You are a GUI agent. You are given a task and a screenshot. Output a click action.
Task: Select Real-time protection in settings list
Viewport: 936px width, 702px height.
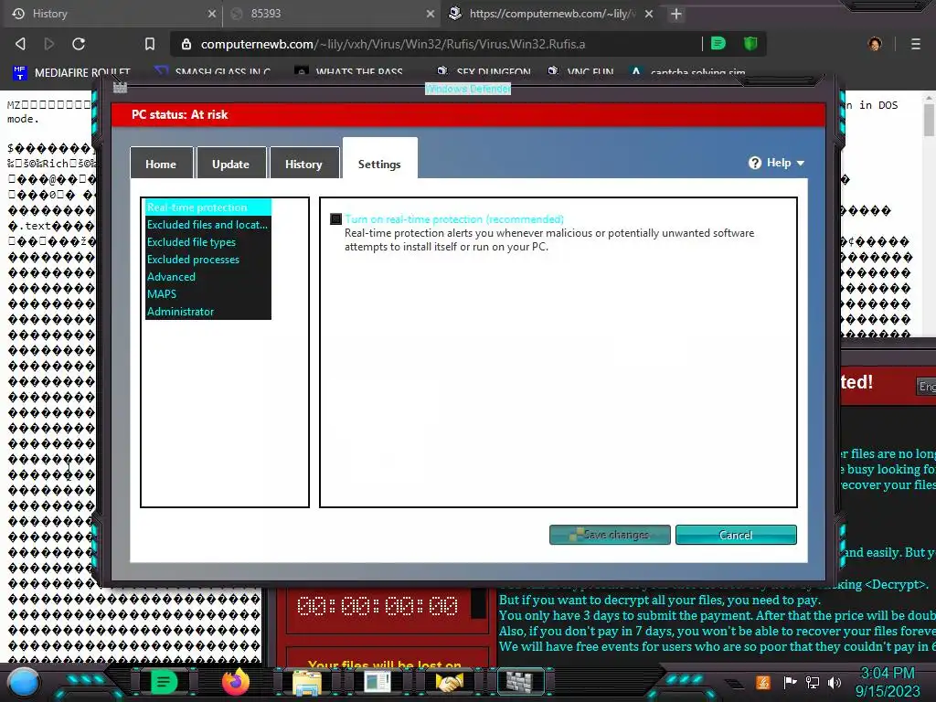click(207, 207)
